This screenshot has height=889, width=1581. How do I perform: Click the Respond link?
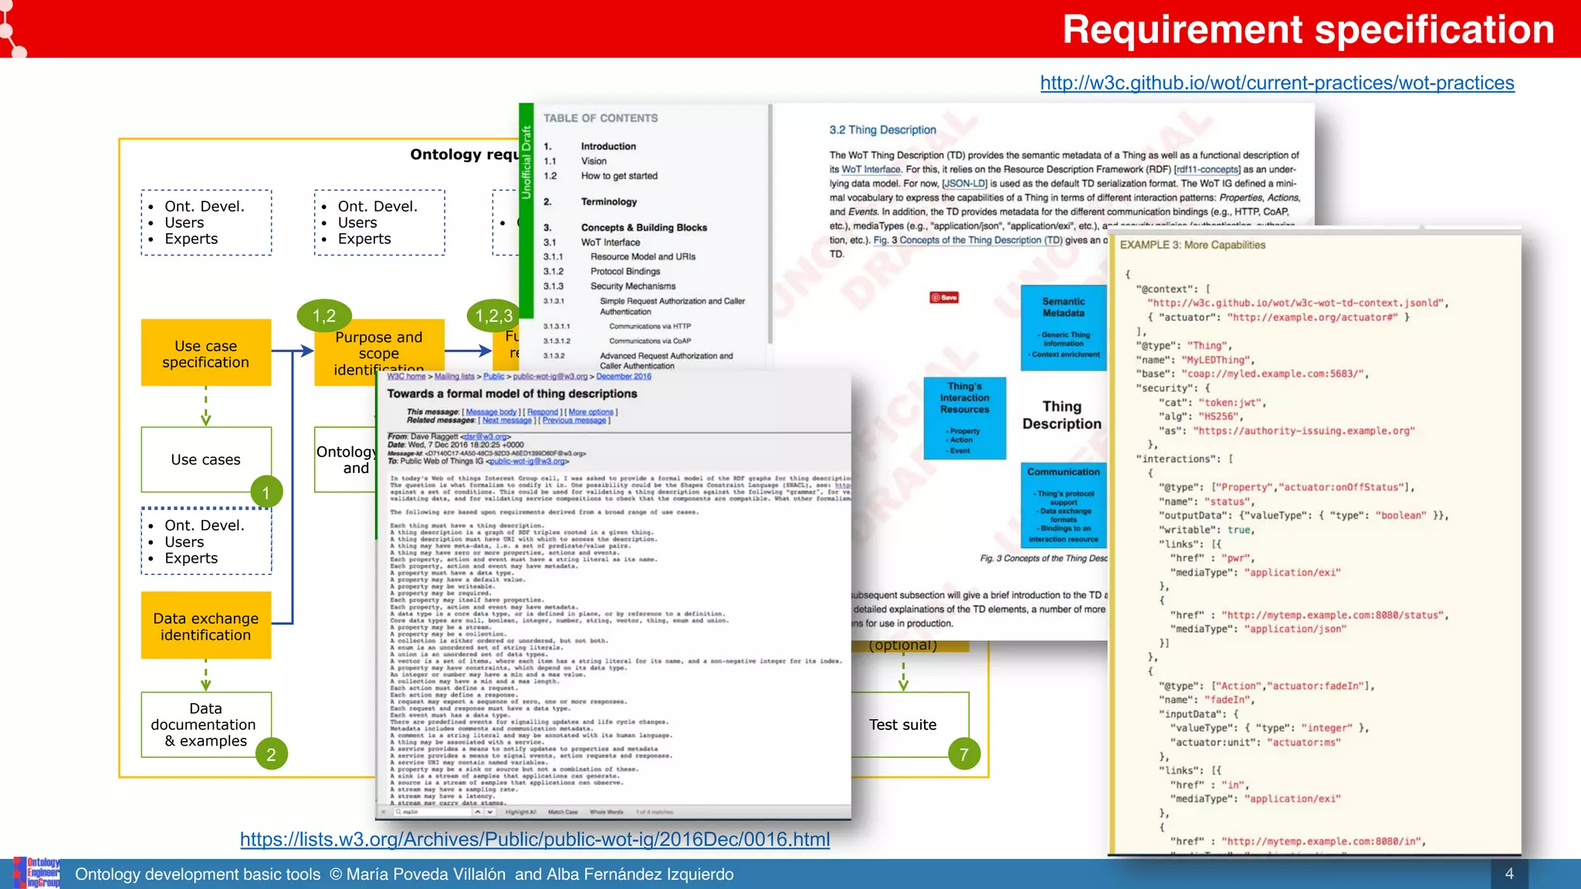(x=543, y=412)
